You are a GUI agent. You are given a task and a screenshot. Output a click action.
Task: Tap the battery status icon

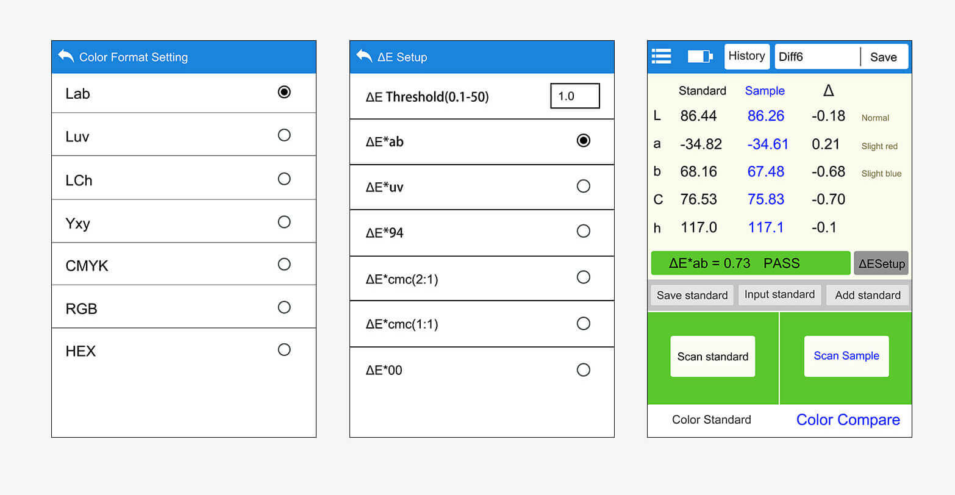click(x=700, y=57)
